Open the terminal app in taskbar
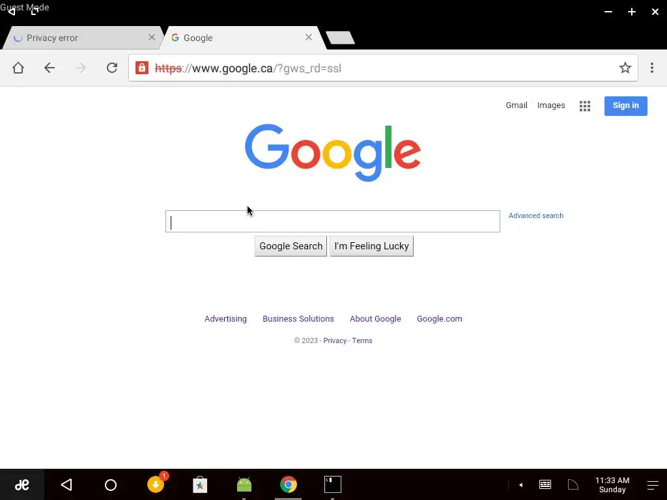667x500 pixels. [x=333, y=484]
